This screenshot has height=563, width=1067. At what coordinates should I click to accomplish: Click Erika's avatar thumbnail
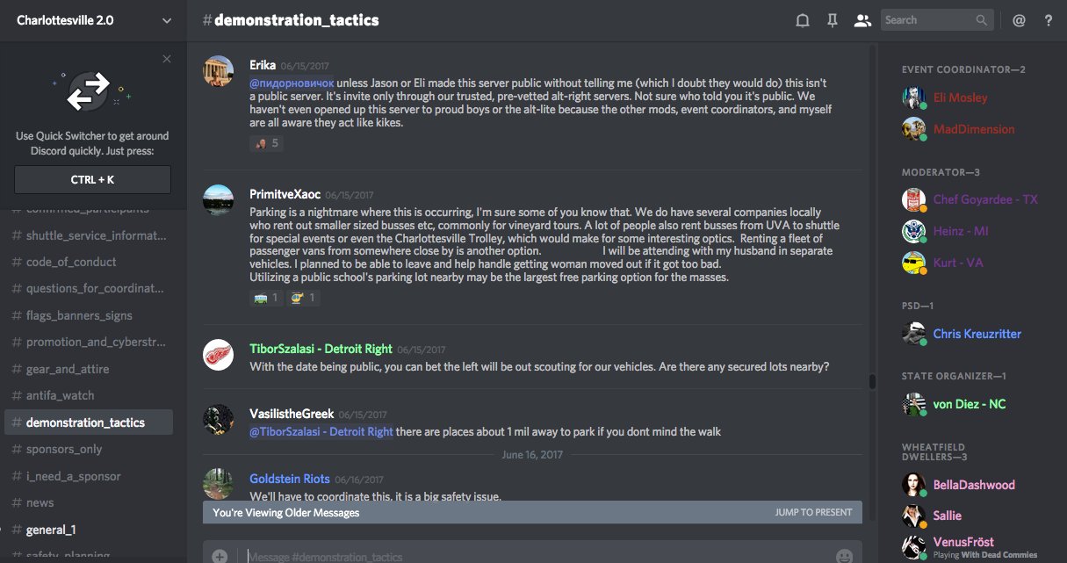pyautogui.click(x=219, y=72)
